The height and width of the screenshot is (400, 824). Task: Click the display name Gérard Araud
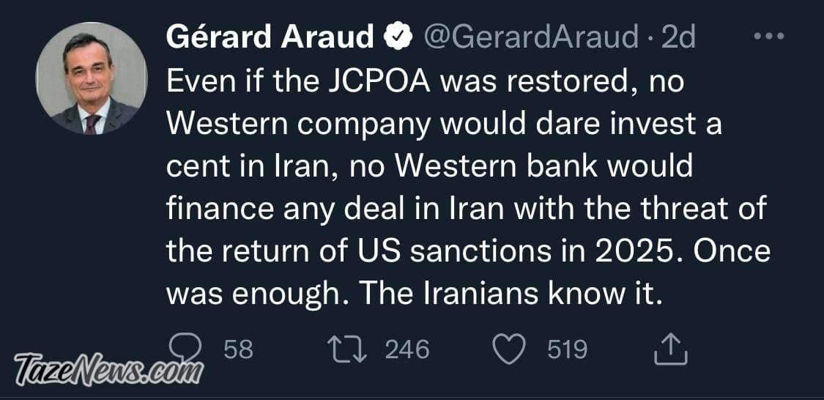click(x=270, y=37)
